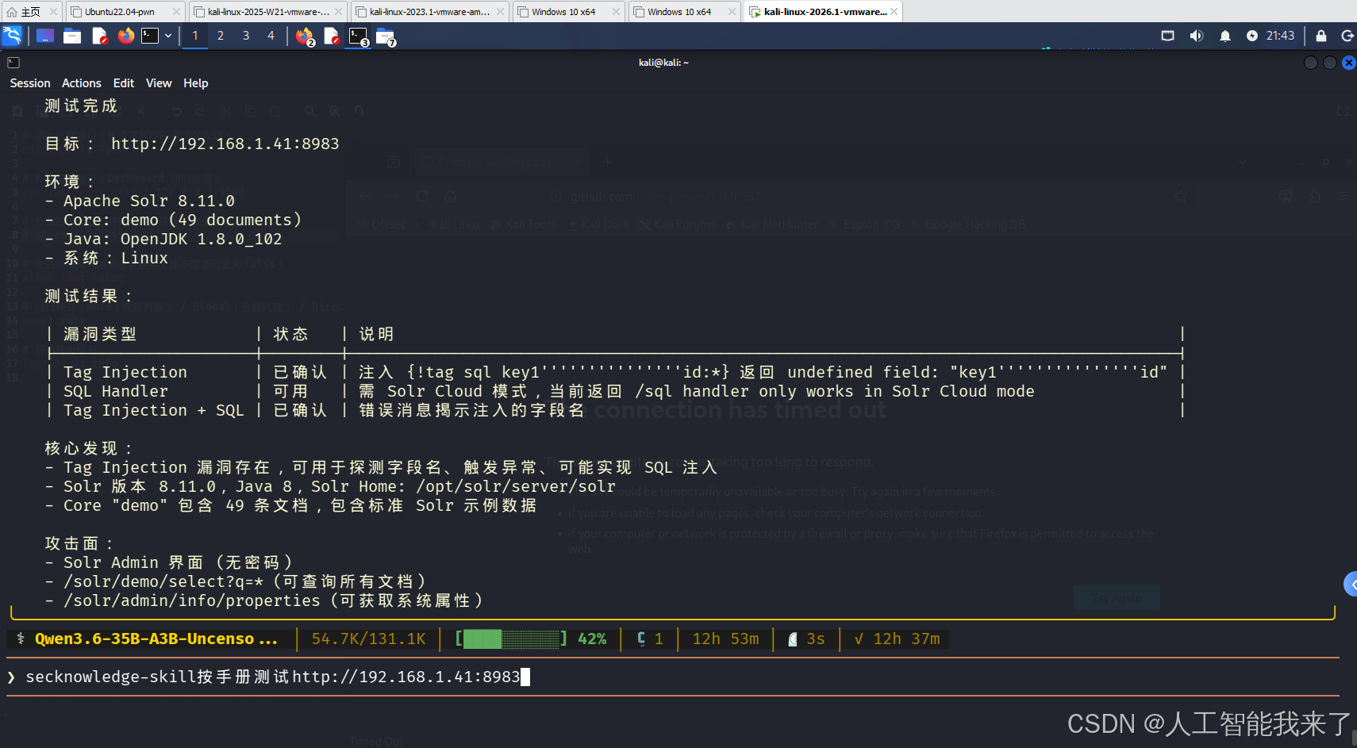Click the context usage progress bar at 42%
Screen dimensions: 1357x748
[x=511, y=639]
